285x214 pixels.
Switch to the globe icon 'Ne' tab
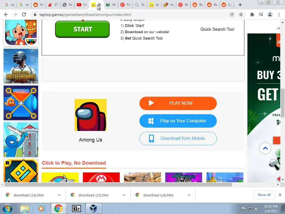pos(67,5)
